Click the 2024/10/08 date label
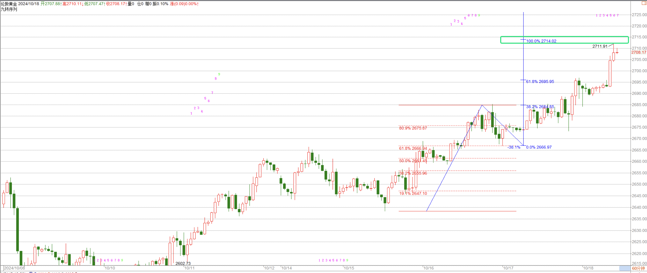The width and height of the screenshot is (647, 273). [x=14, y=268]
